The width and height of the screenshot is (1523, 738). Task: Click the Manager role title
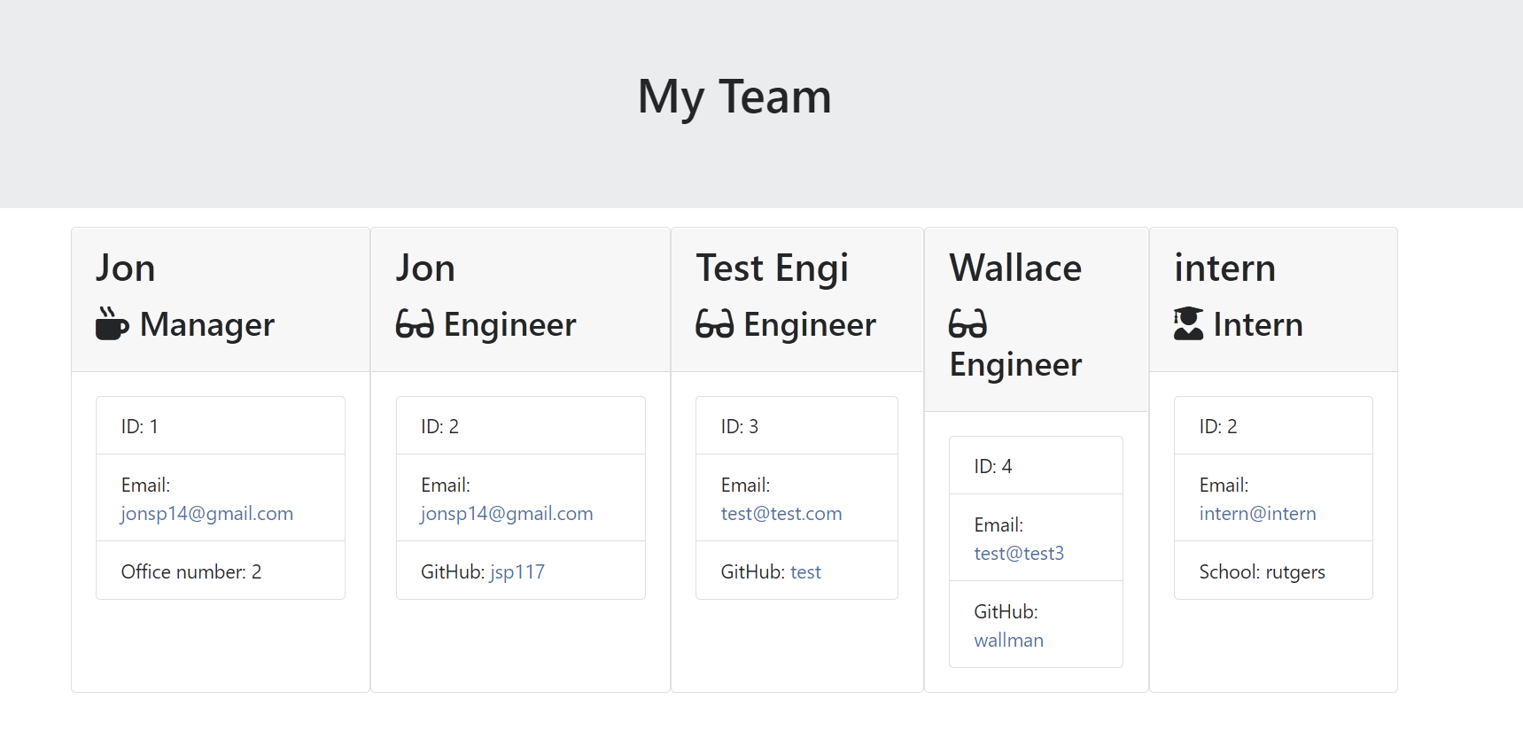click(x=207, y=325)
